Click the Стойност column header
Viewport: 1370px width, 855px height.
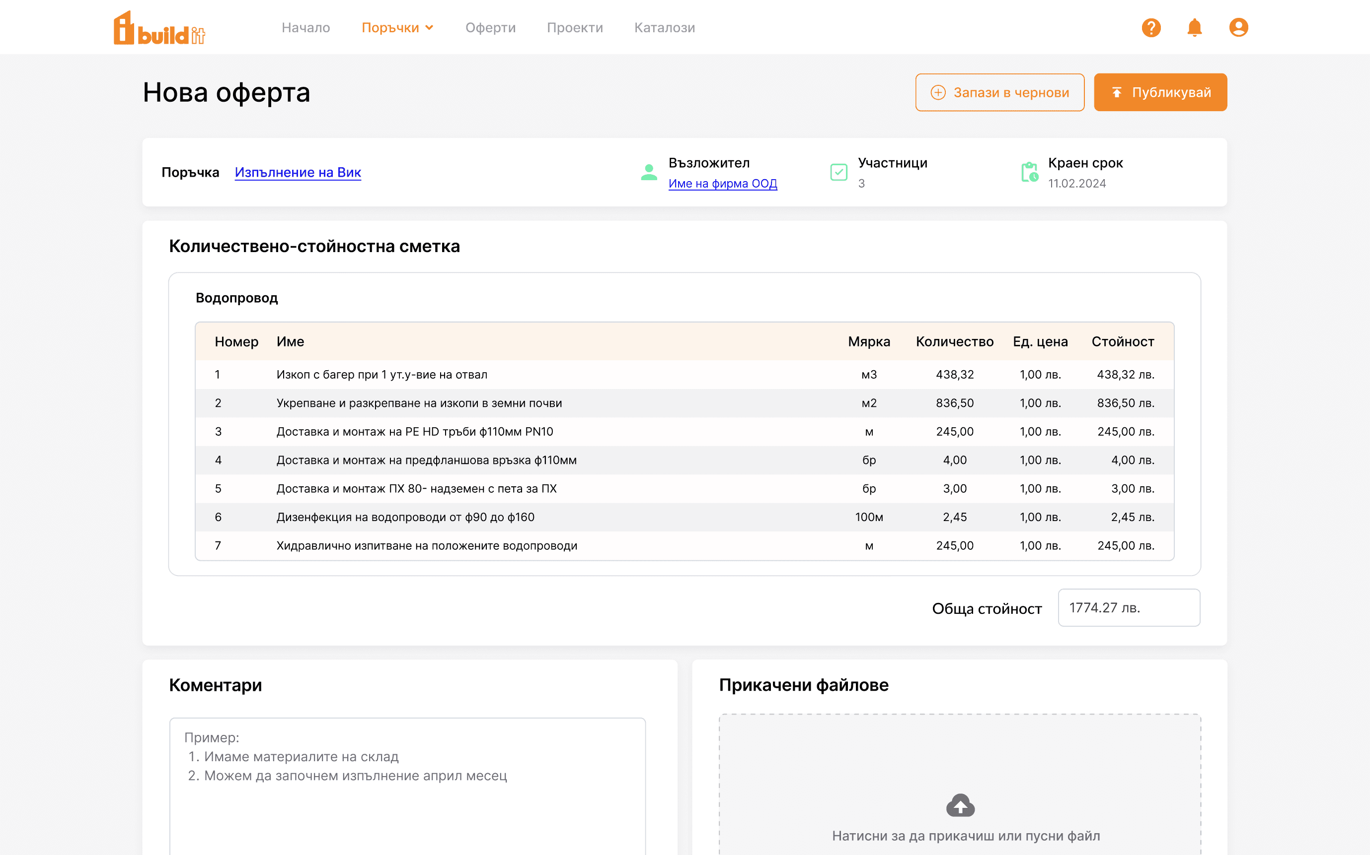(x=1123, y=341)
